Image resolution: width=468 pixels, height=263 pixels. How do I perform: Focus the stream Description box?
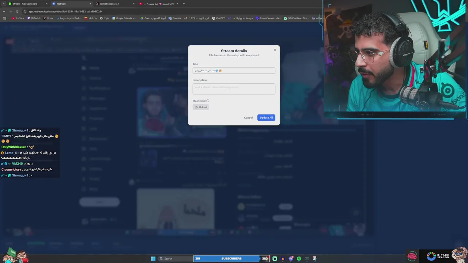234,89
